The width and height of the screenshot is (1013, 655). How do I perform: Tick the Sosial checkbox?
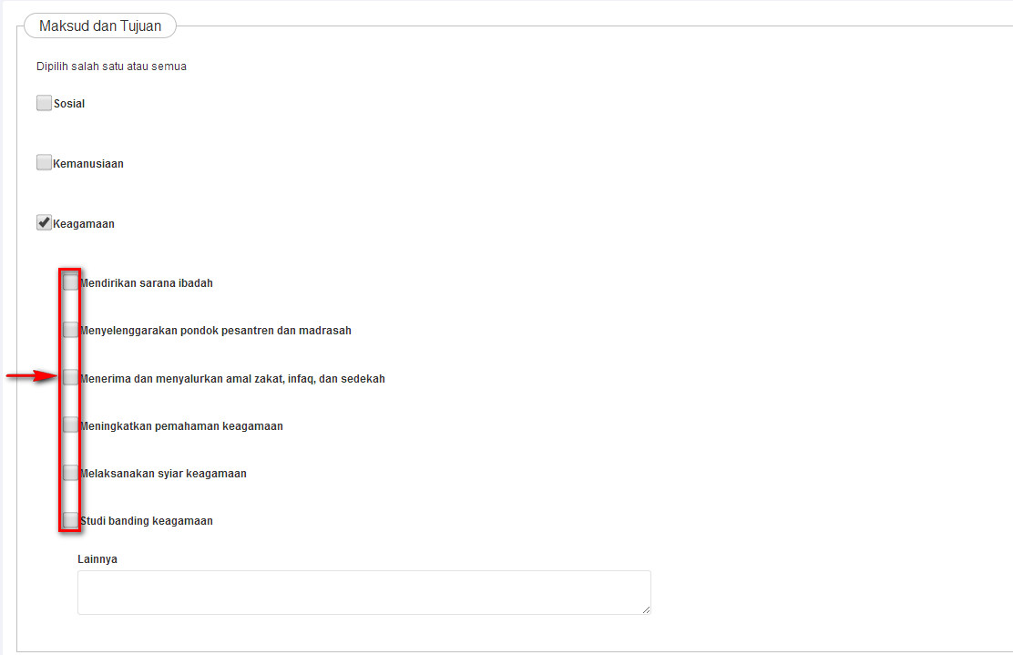tap(44, 104)
